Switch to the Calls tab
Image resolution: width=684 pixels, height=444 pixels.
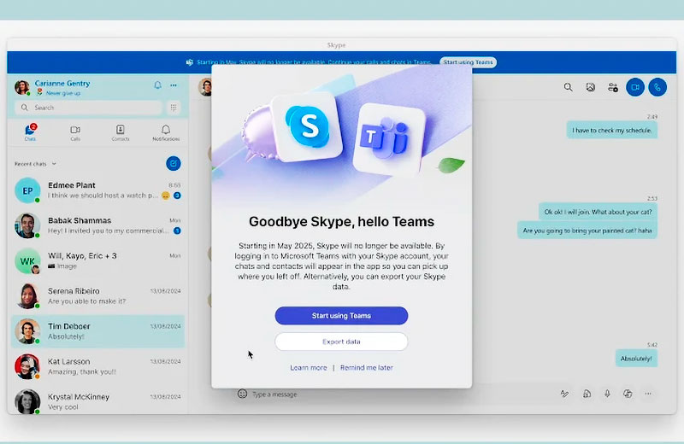tap(75, 132)
